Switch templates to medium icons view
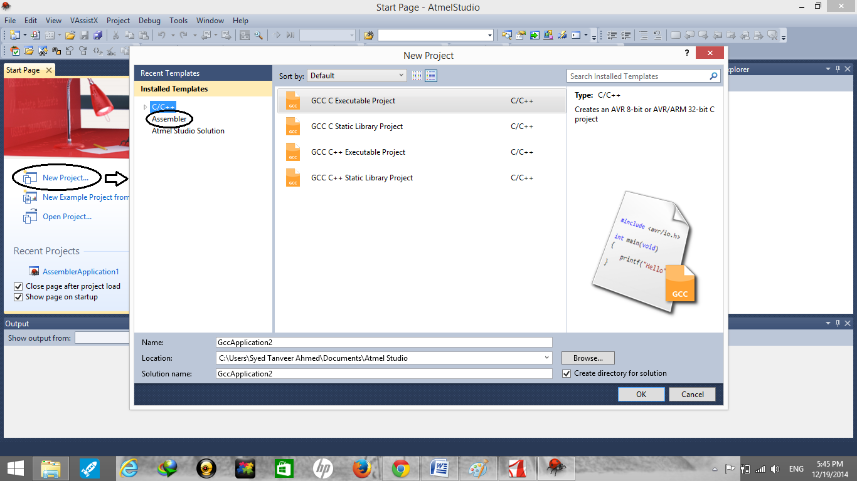857x481 pixels. tap(431, 76)
